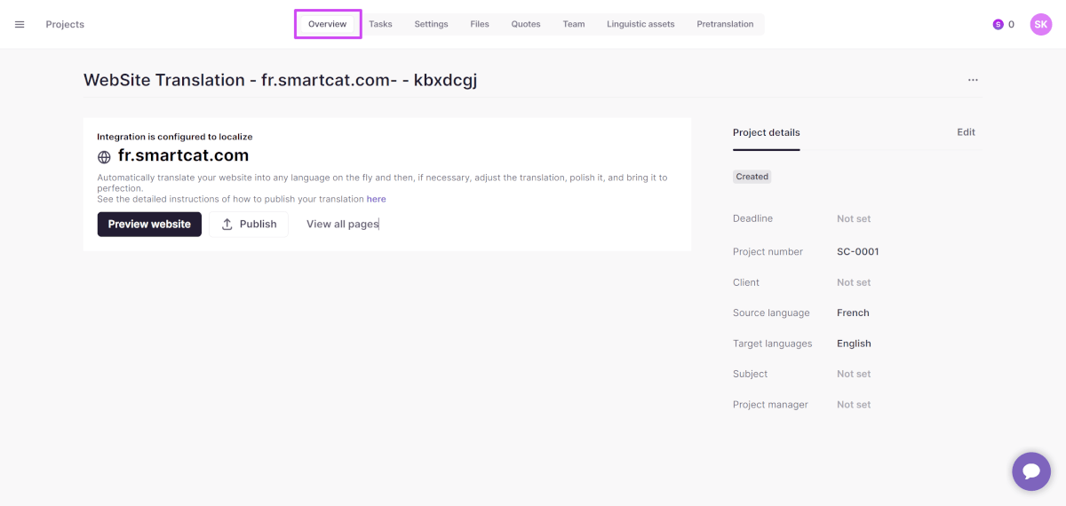Switch to the Tasks tab

coord(380,24)
